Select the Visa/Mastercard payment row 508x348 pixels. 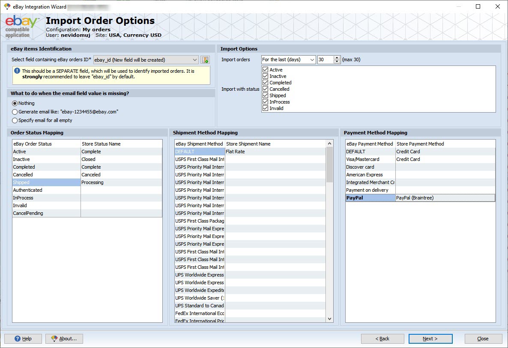371,159
